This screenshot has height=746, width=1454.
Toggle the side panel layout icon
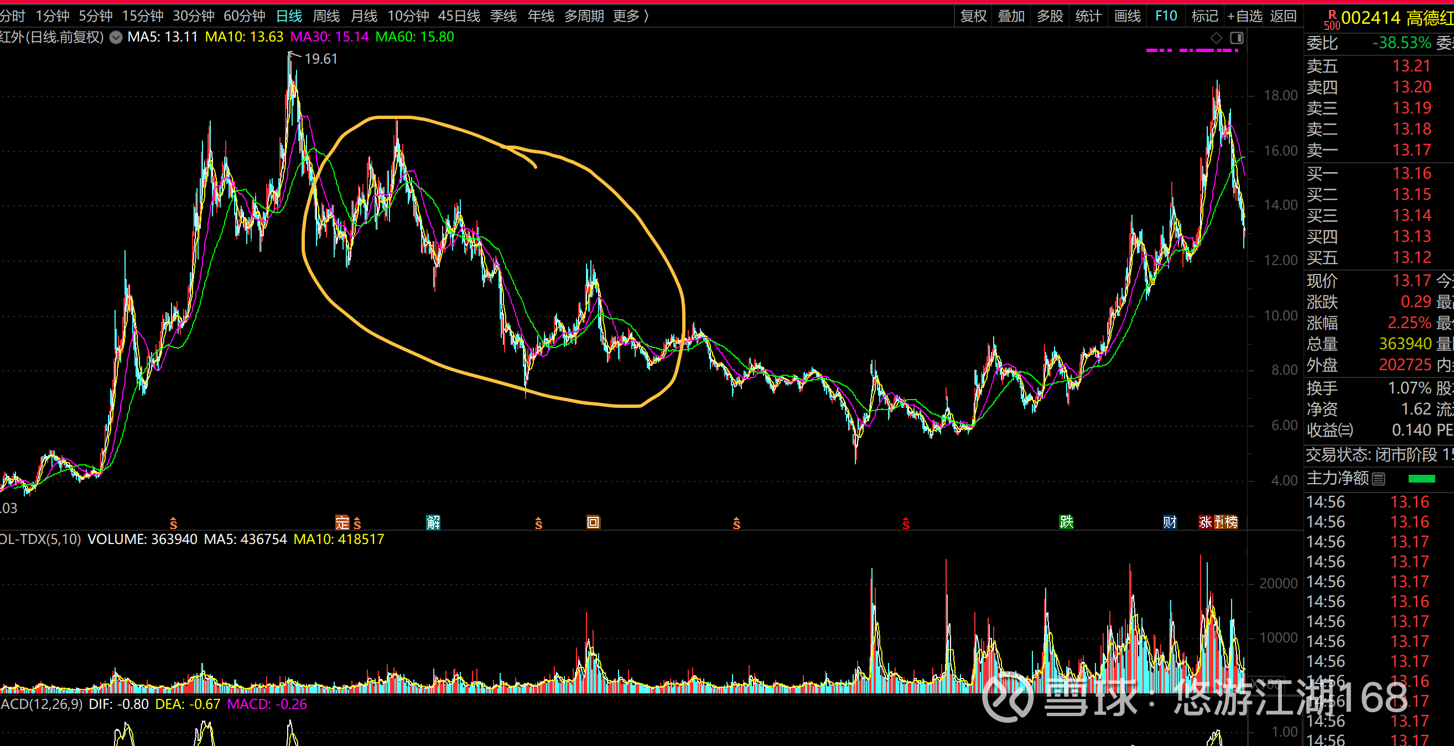pyautogui.click(x=1237, y=38)
